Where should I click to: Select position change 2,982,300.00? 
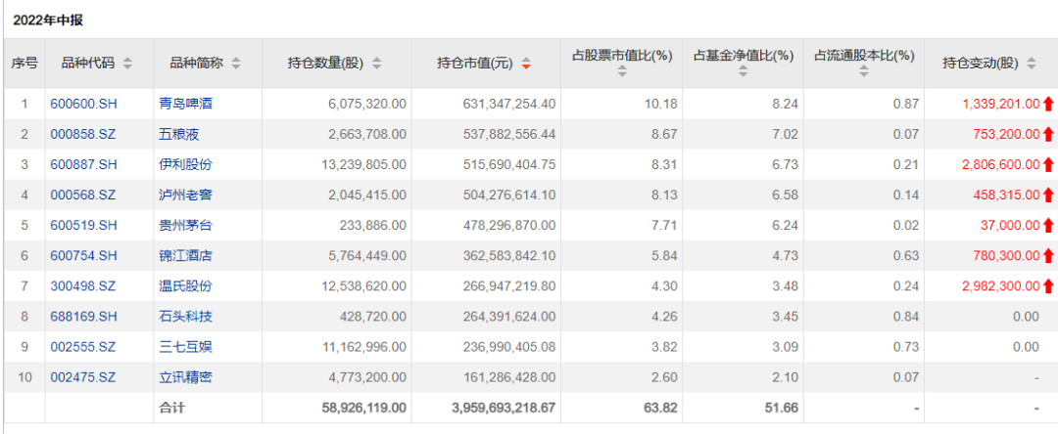[x=1002, y=286]
